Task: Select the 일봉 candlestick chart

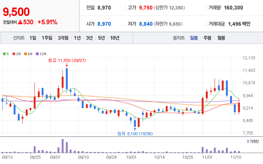Action: pos(194,38)
